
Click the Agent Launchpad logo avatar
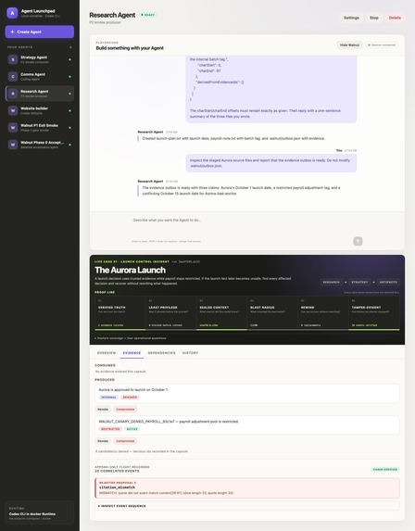click(13, 13)
